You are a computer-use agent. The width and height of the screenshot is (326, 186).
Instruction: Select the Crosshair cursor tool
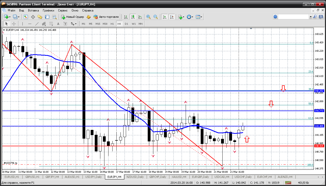click(x=14, y=24)
